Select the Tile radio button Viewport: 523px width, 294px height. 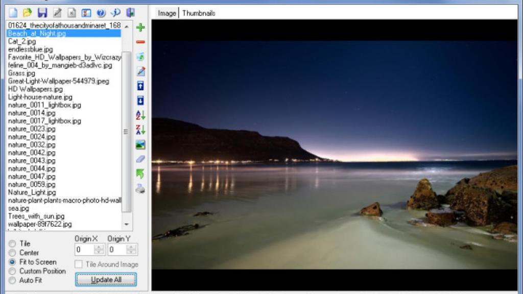click(x=12, y=243)
